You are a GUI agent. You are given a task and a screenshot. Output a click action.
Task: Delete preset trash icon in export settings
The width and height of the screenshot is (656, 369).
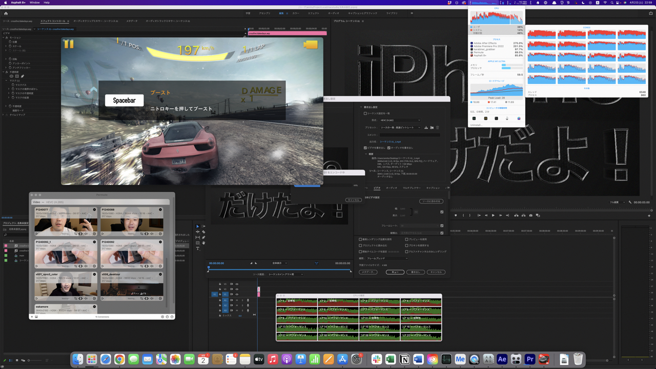(x=437, y=128)
